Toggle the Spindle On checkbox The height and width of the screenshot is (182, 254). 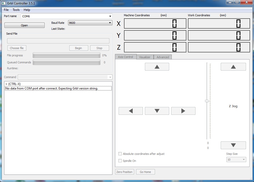(x=120, y=161)
